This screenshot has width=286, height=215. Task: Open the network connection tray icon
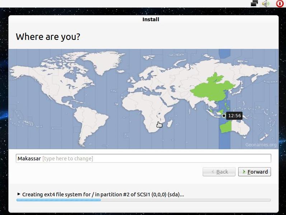[254, 3]
